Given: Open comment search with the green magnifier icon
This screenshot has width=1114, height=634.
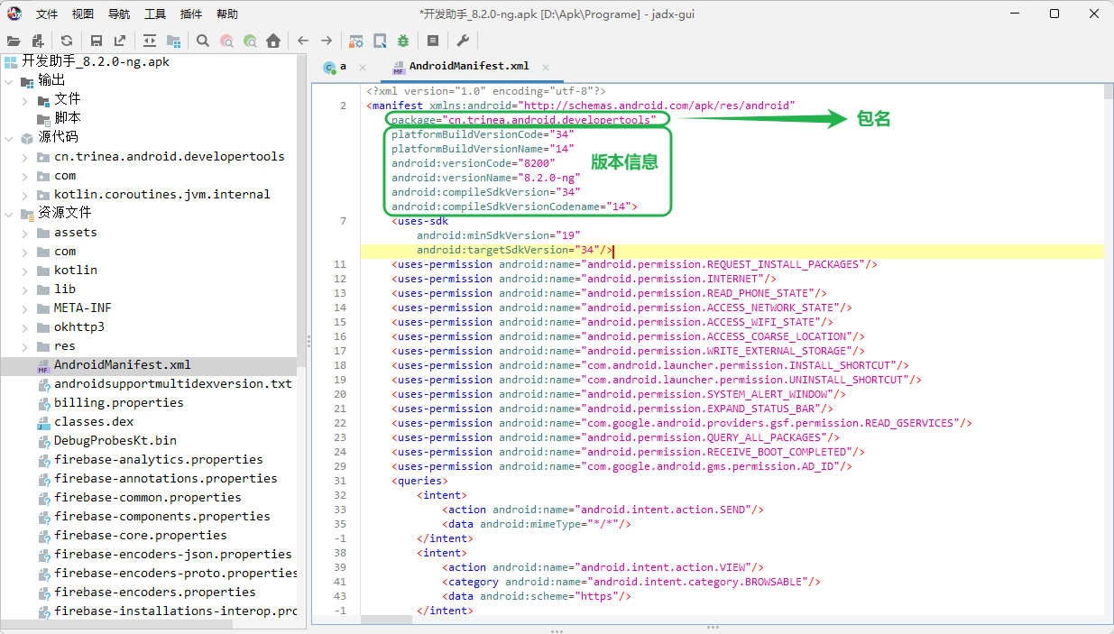Looking at the screenshot, I should [x=250, y=41].
